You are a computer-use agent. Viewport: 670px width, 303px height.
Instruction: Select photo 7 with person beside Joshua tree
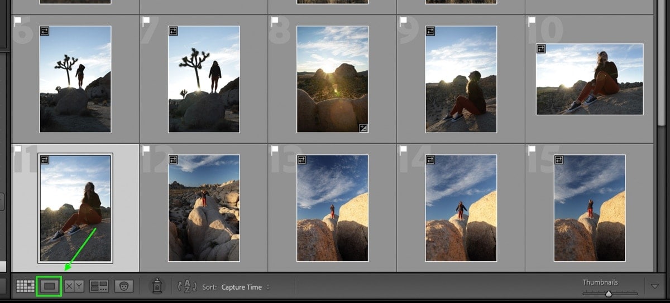[204, 79]
